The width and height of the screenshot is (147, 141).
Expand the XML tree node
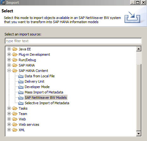[x=9, y=130]
